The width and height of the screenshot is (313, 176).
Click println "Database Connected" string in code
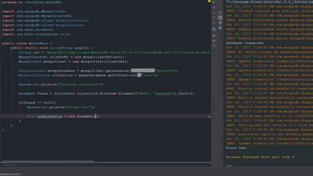(x=79, y=85)
